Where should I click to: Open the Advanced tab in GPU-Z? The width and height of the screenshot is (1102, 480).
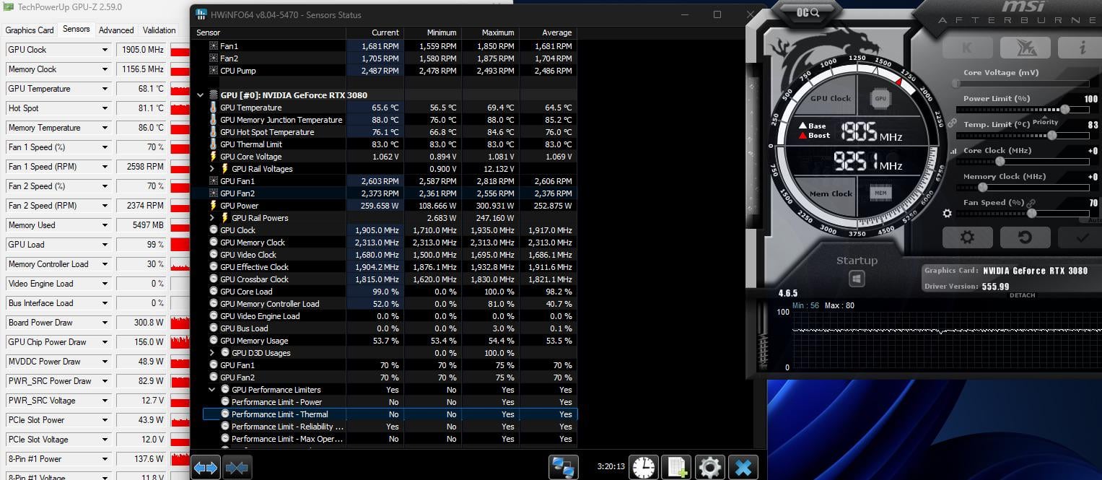coord(116,30)
